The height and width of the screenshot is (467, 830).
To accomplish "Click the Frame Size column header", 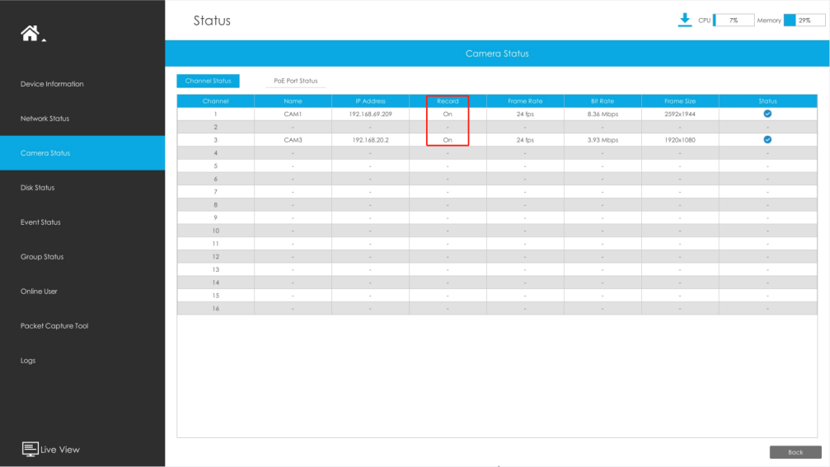I will coord(680,101).
